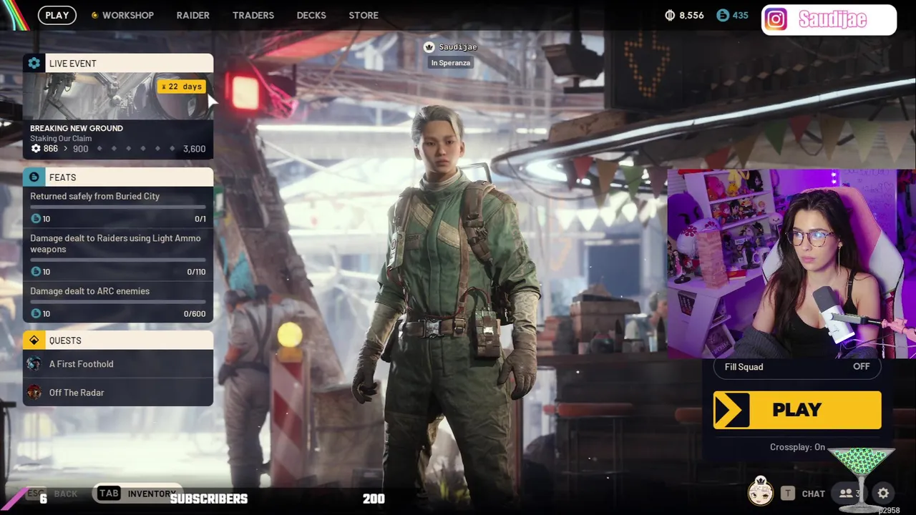The width and height of the screenshot is (916, 515).
Task: Click the blue token currency icon beside 435
Action: pos(722,15)
